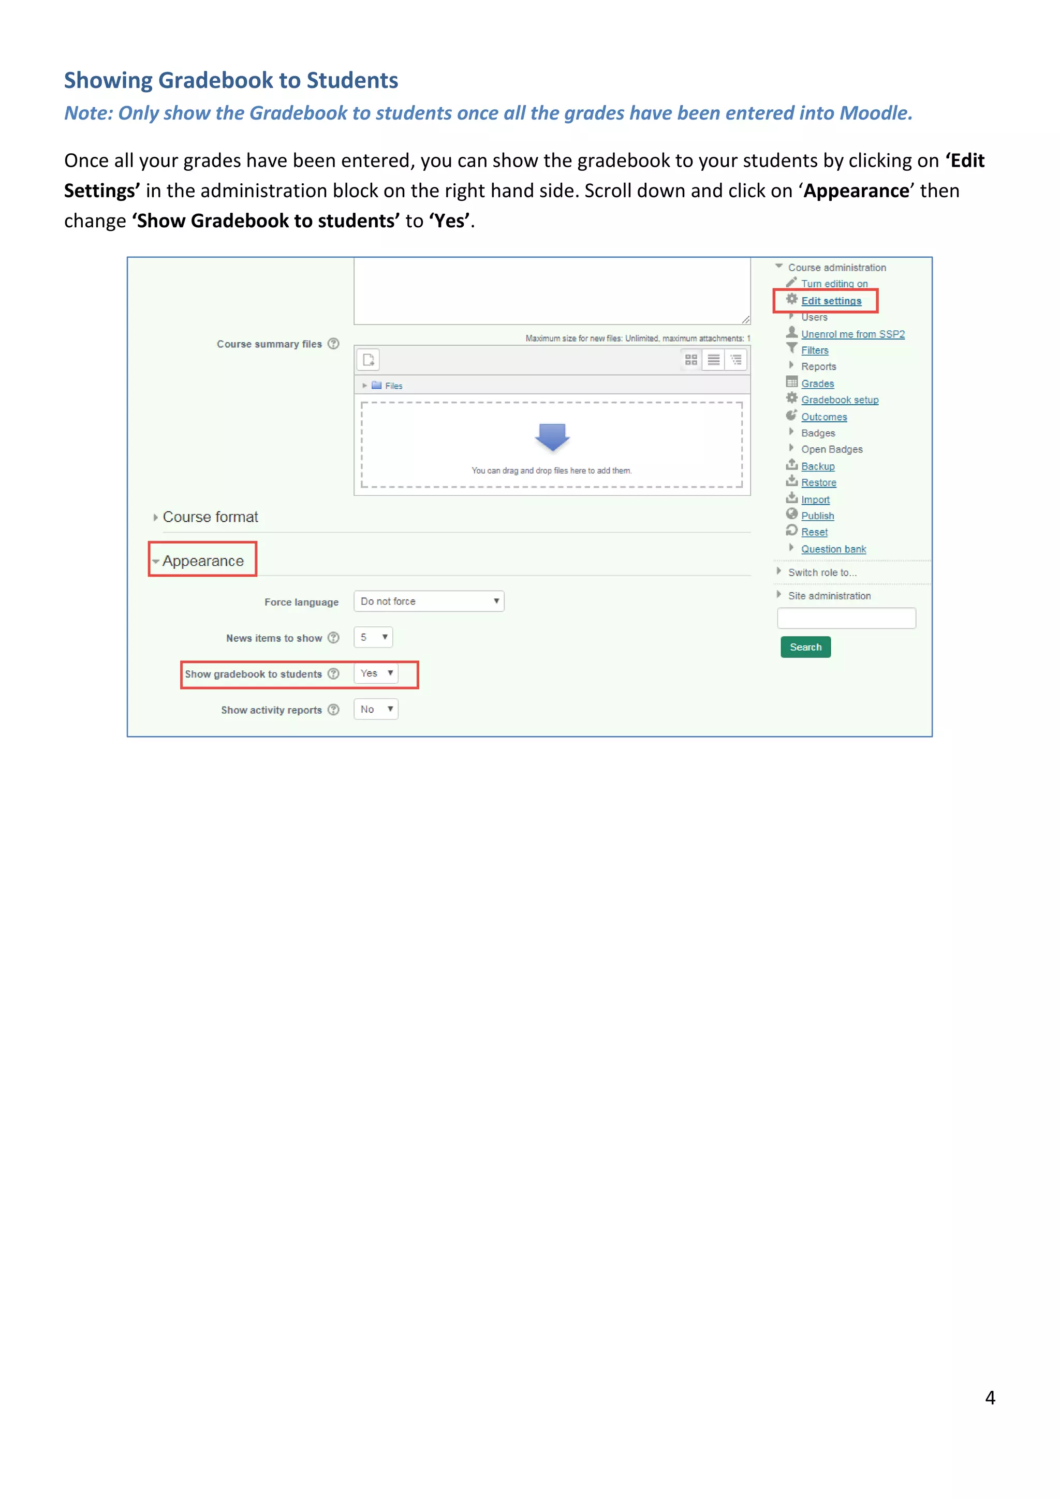Open the Grades link
The height and width of the screenshot is (1499, 1060).
[818, 384]
